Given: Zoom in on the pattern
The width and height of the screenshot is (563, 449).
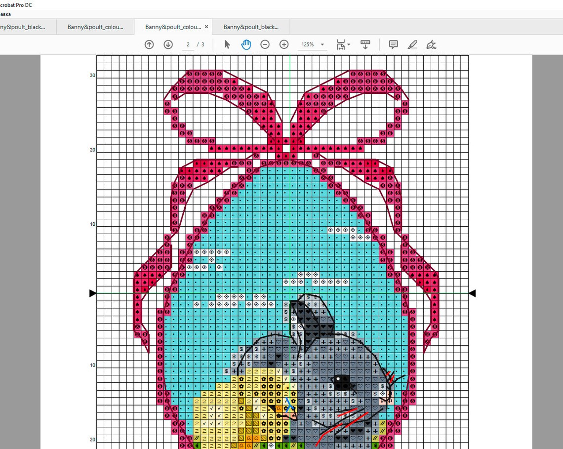Looking at the screenshot, I should tap(284, 44).
